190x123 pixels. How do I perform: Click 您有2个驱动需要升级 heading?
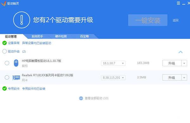pos(63,20)
